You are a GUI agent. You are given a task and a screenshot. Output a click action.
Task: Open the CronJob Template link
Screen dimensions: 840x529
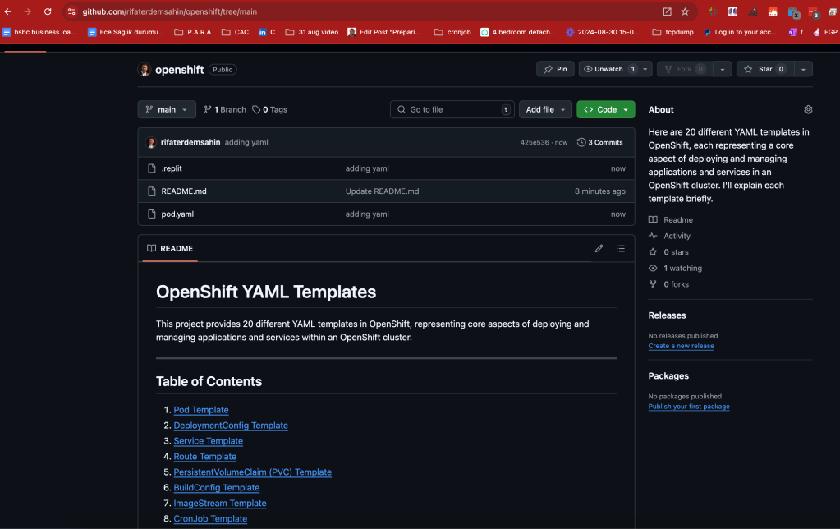click(210, 518)
